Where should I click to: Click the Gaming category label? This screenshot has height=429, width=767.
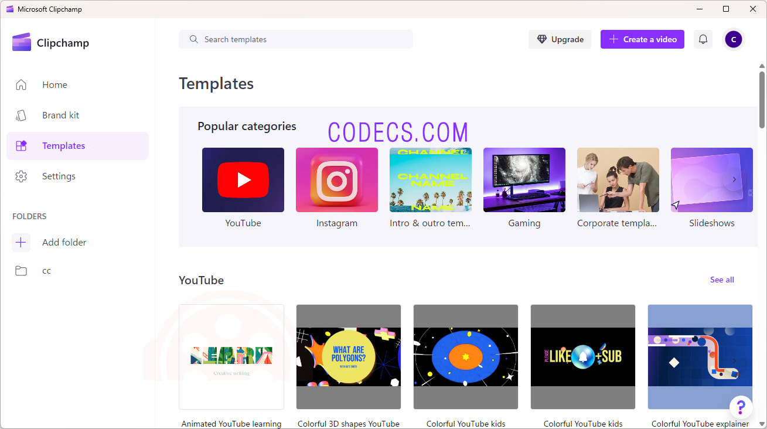524,223
